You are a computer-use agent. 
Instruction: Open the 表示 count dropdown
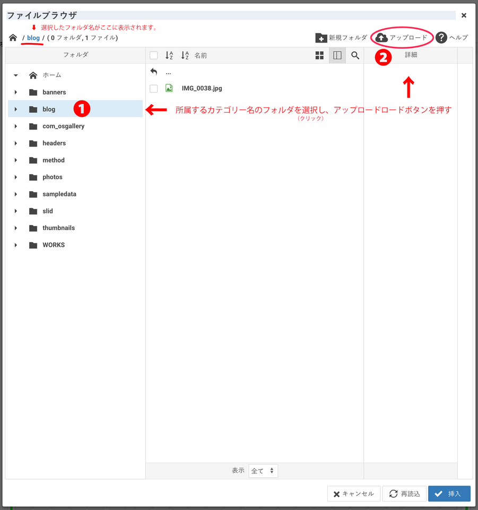263,471
